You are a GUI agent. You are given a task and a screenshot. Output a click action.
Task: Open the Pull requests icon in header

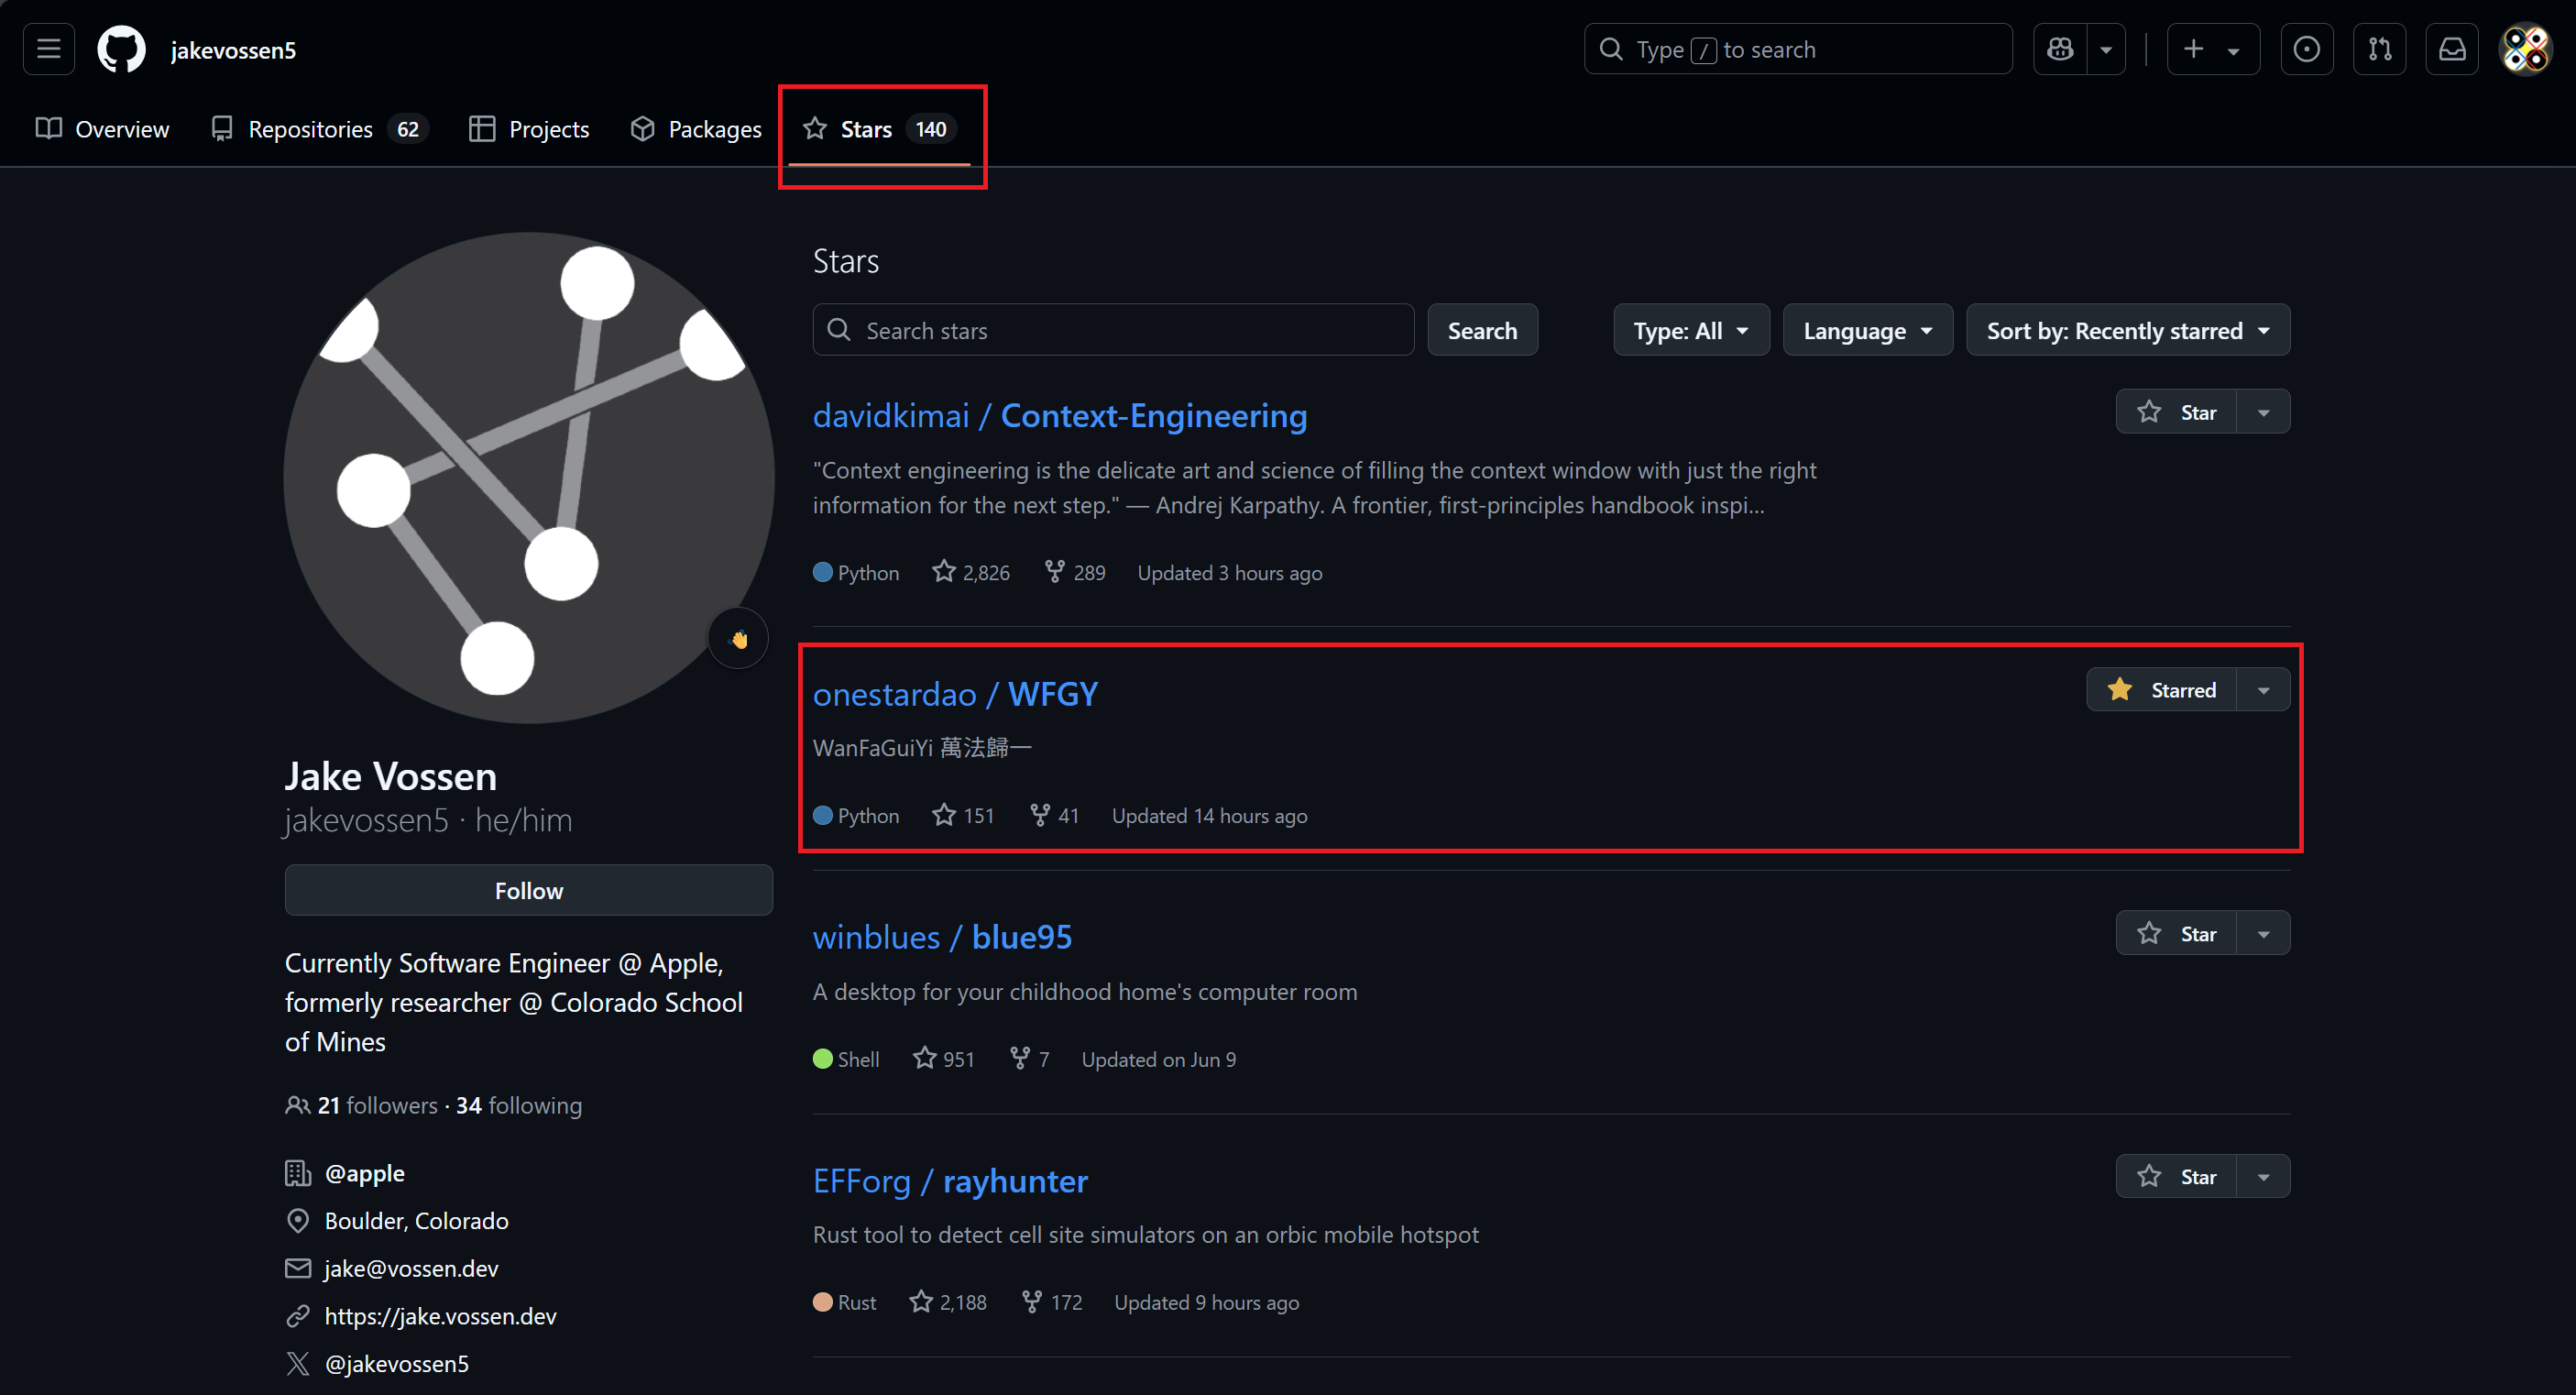[x=2379, y=49]
